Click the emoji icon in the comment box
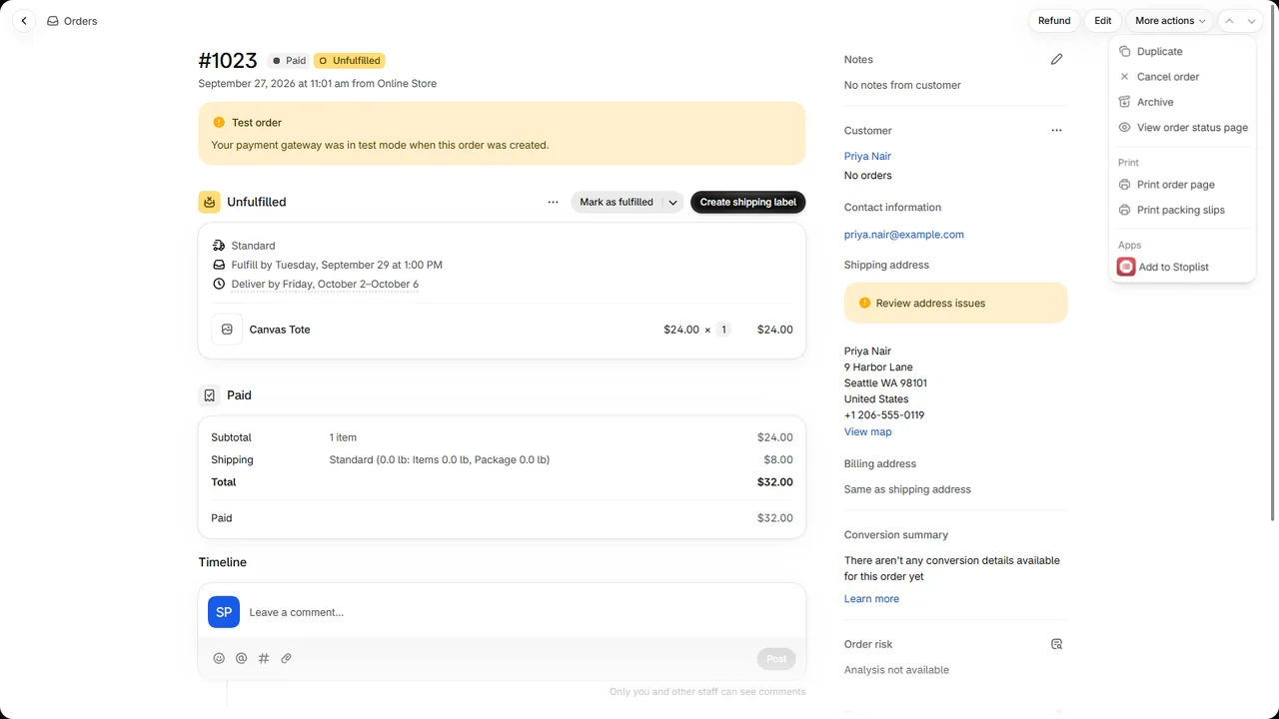 point(219,658)
